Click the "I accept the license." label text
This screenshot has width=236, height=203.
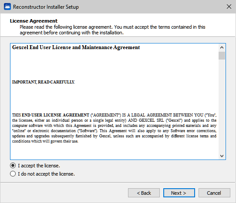click(x=39, y=166)
